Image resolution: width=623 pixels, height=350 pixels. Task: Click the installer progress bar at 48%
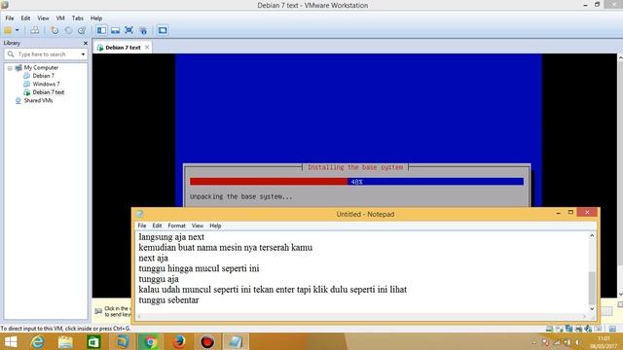point(356,182)
